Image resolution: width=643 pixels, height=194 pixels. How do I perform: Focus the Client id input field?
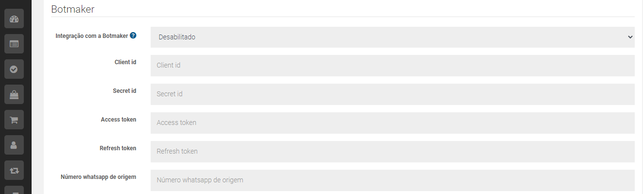pyautogui.click(x=393, y=65)
